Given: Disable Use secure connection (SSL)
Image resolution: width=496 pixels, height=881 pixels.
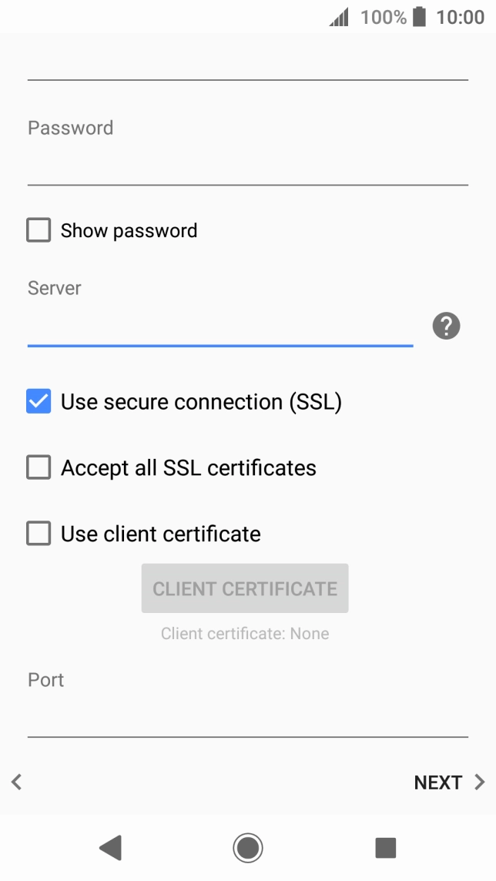Looking at the screenshot, I should tap(38, 401).
